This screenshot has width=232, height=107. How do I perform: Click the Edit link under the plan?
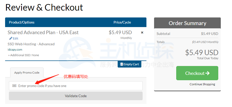[x=16, y=38]
